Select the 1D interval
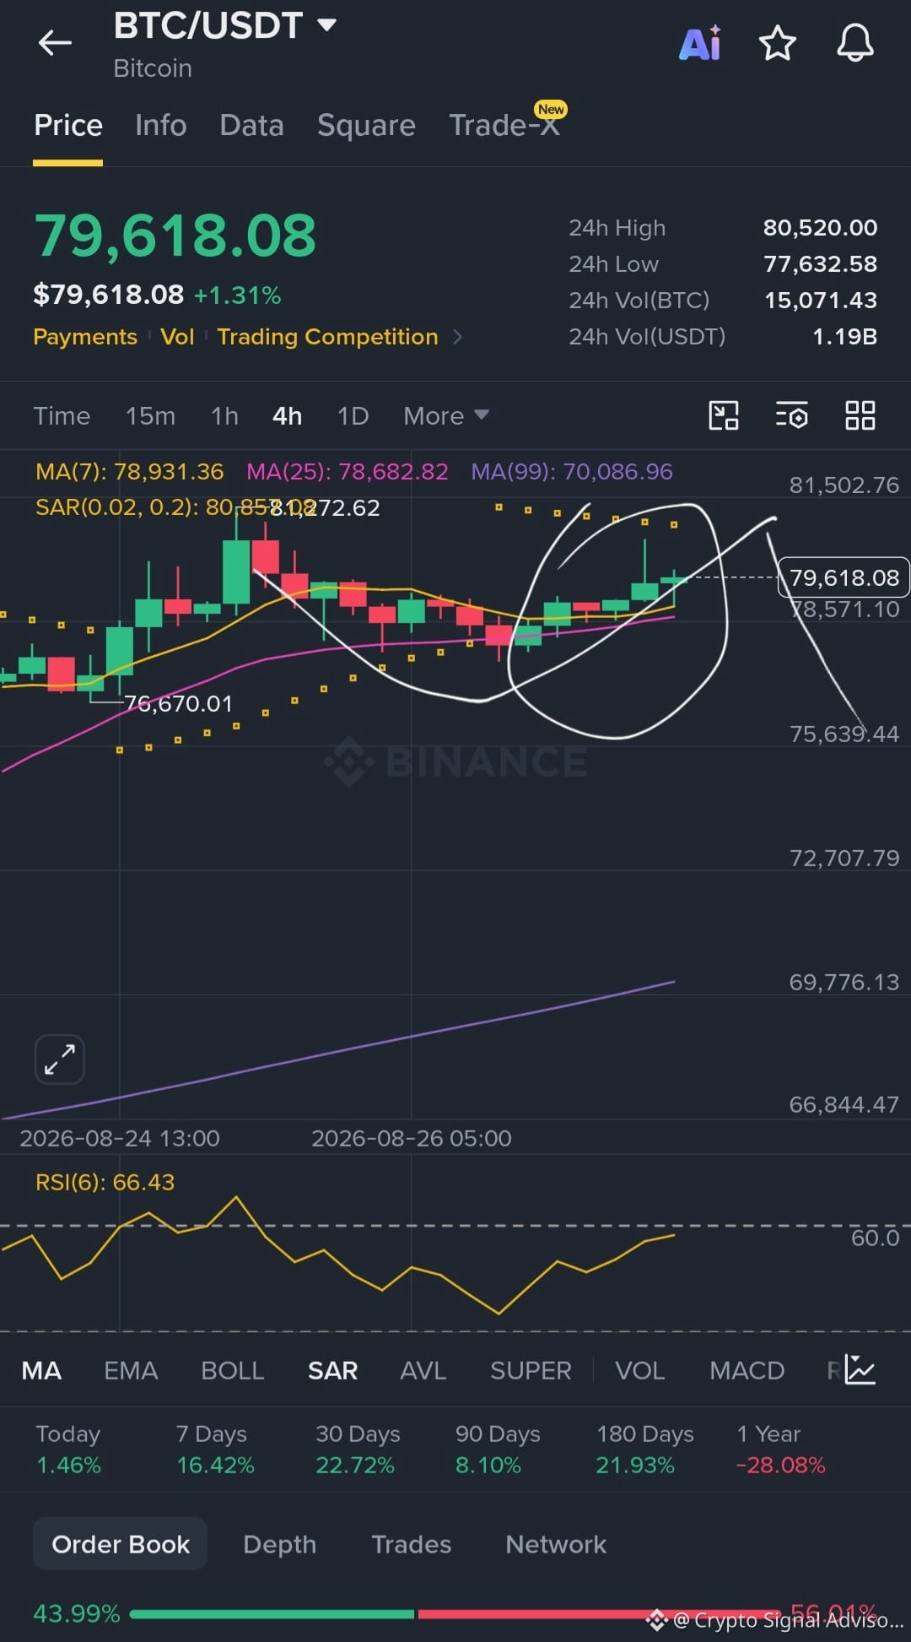 353,416
